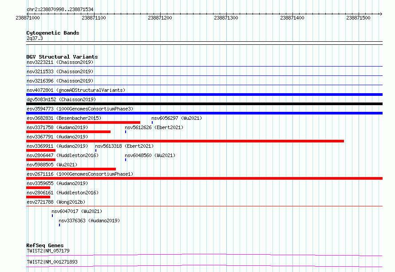Click the magenta gene line under TWIST2|NM_001271893
Viewport: 395px width, 272px height.
204,266
